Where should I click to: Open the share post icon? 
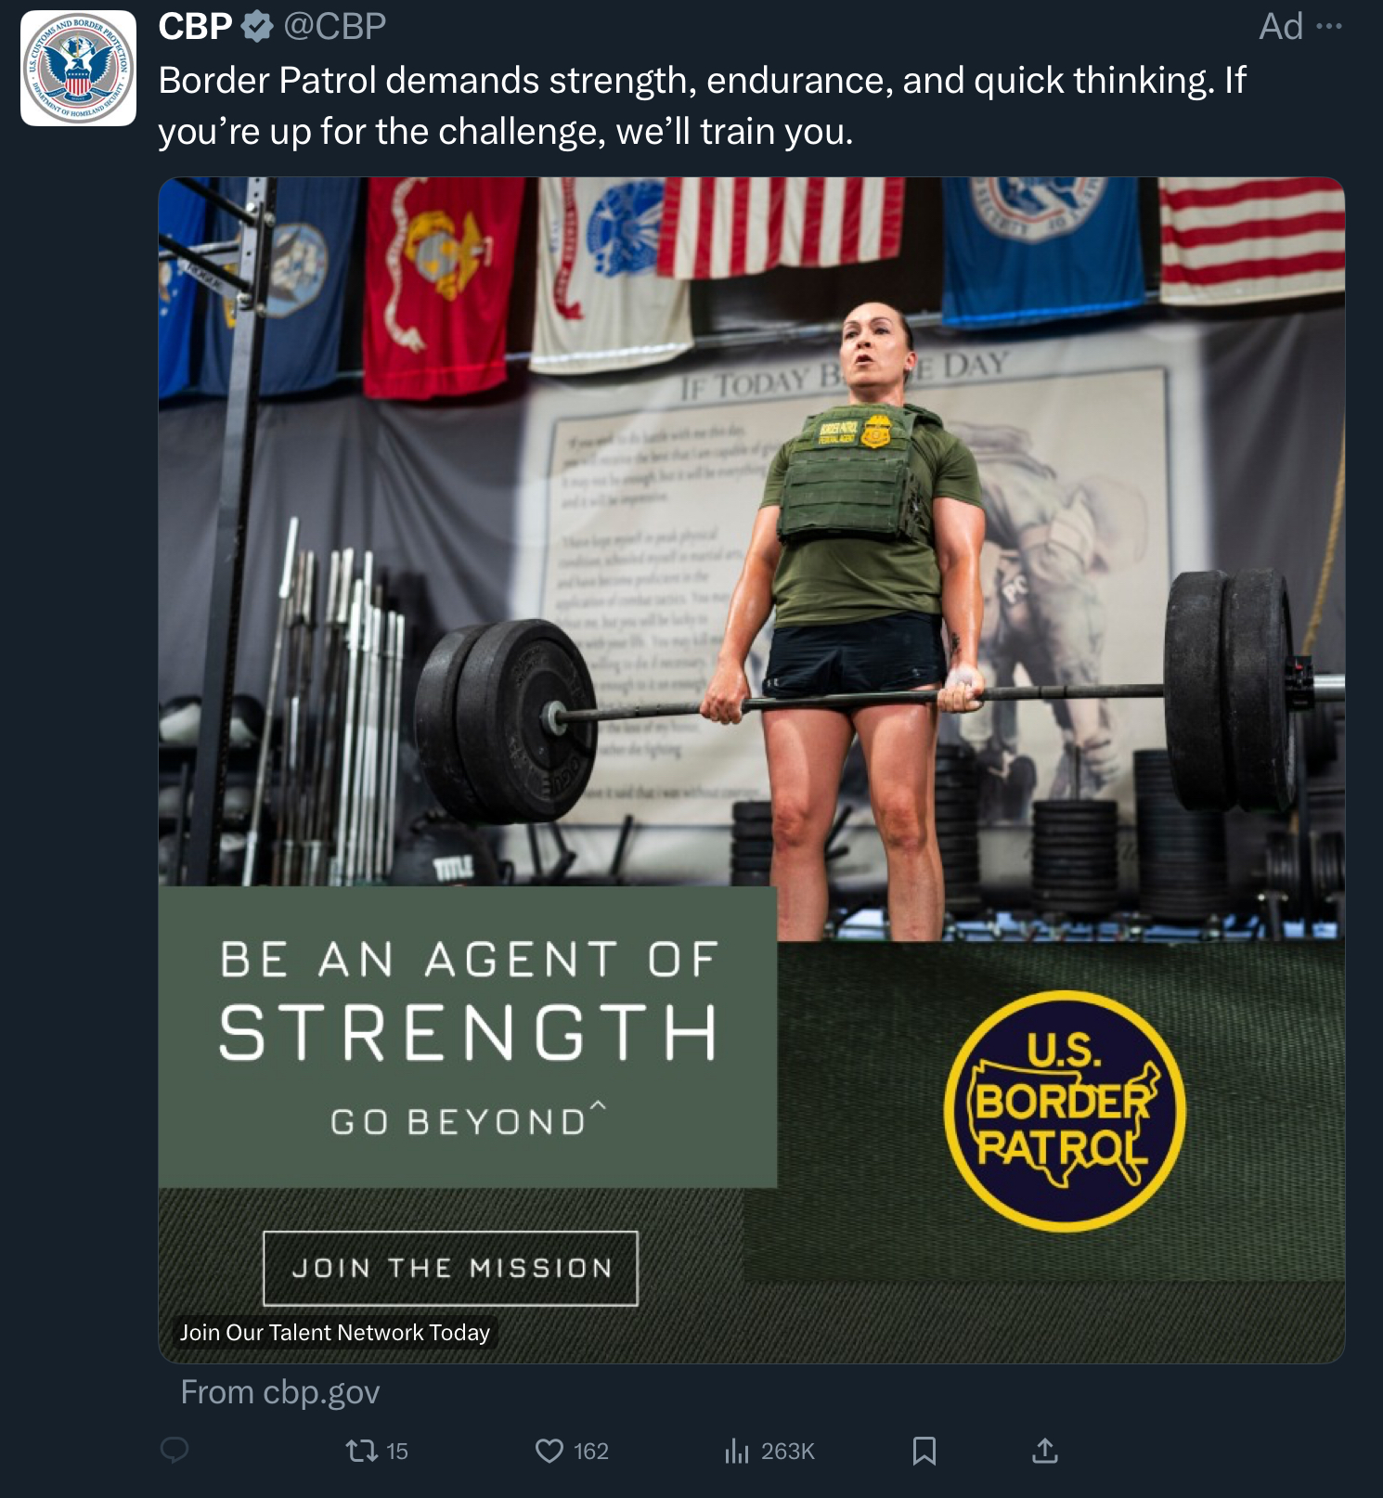[1045, 1450]
